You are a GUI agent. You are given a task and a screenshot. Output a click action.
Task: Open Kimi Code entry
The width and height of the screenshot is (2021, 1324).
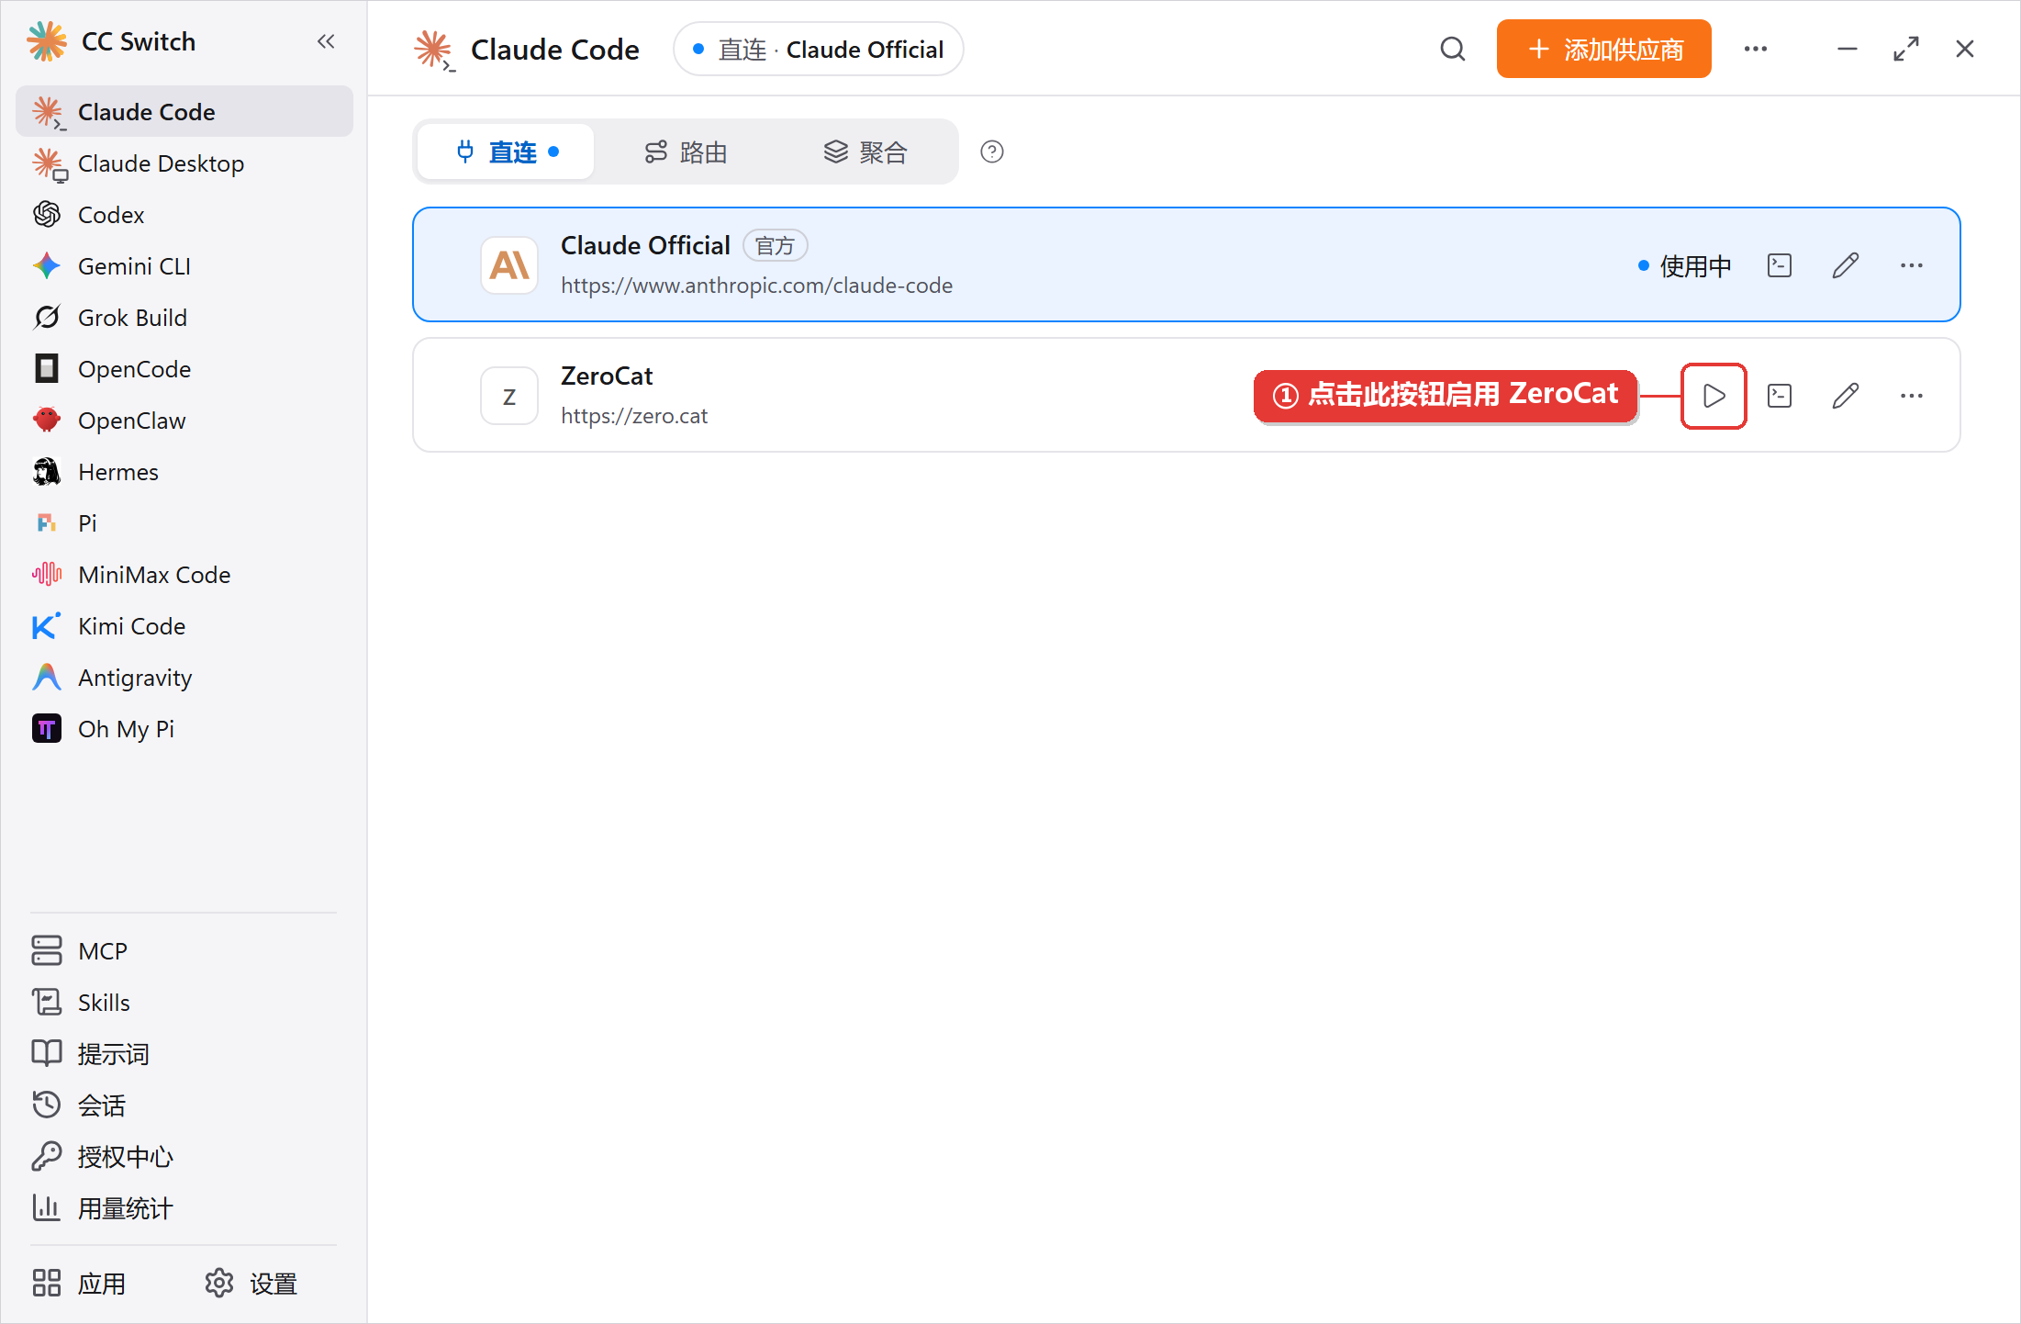[x=184, y=626]
